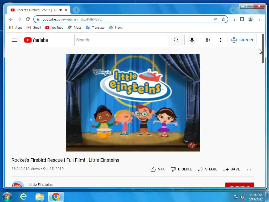Expand the tab search dropdown arrow
The image size is (269, 202).
[233, 10]
